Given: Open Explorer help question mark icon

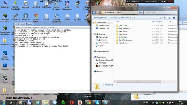Looking at the screenshot, I should click(x=174, y=17).
